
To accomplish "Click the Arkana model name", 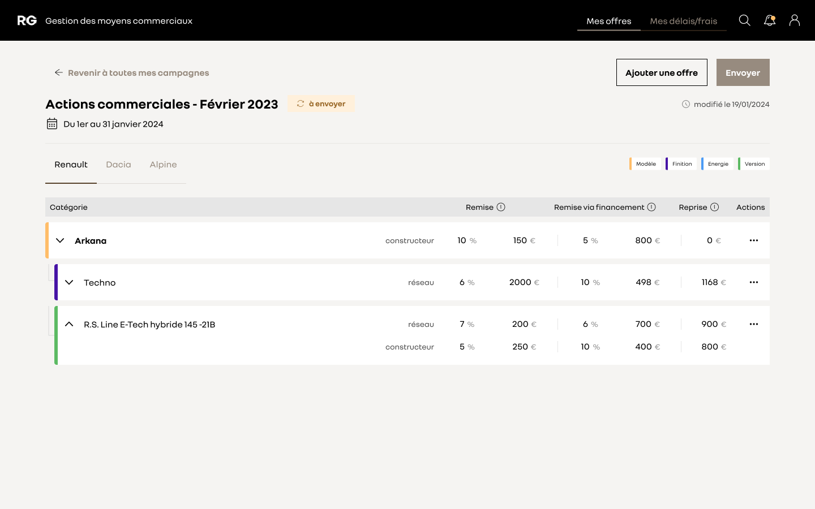I will pos(91,240).
